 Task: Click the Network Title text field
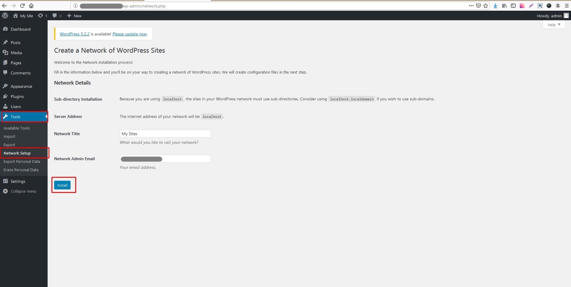coord(165,134)
